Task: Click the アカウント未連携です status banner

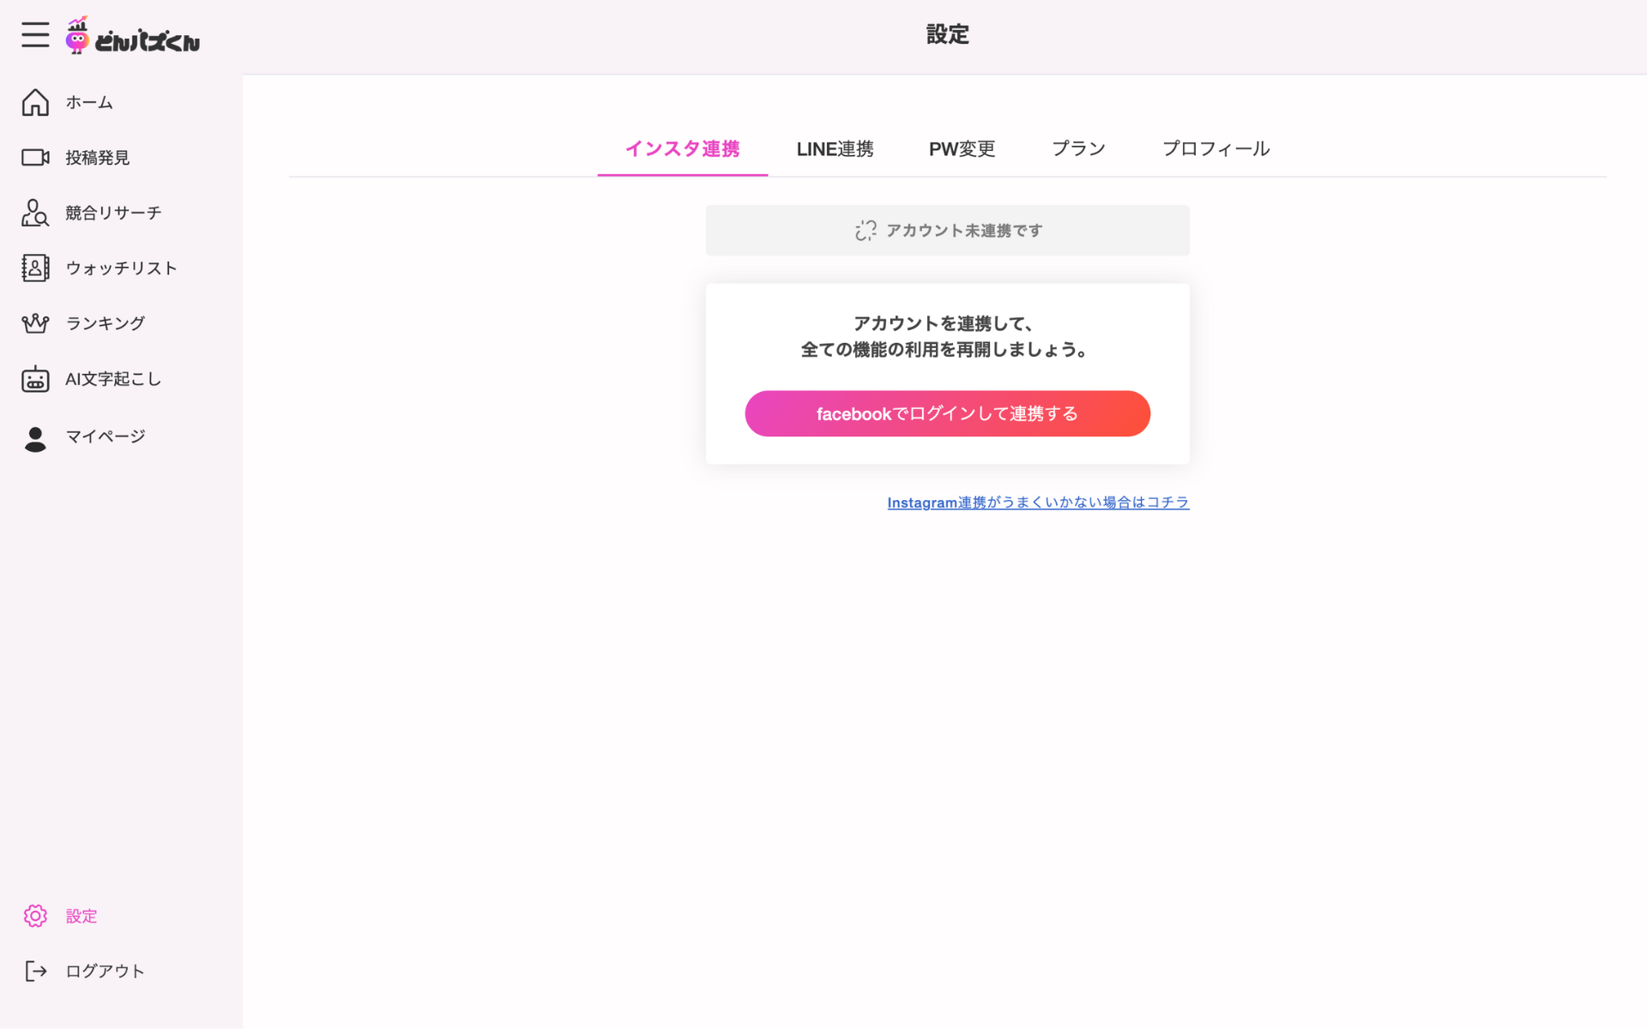Action: (x=947, y=231)
